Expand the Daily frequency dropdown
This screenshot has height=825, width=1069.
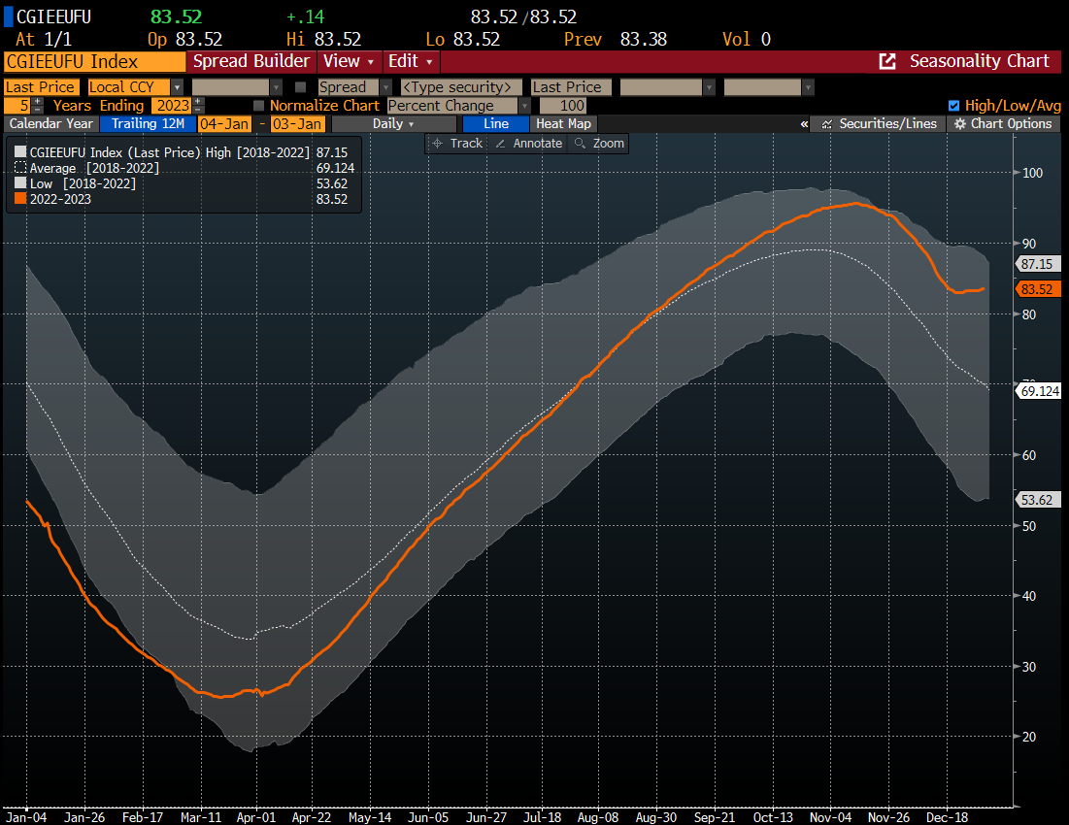pos(393,123)
